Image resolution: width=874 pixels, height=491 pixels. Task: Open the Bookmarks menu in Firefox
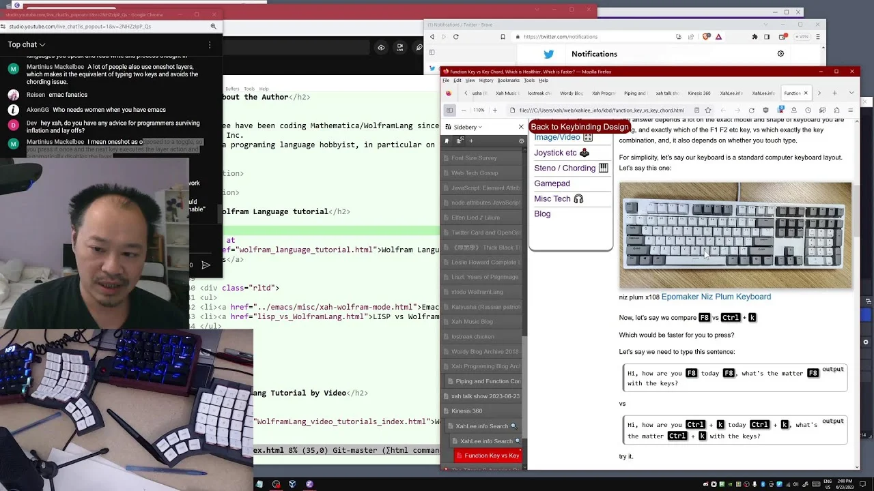509,80
